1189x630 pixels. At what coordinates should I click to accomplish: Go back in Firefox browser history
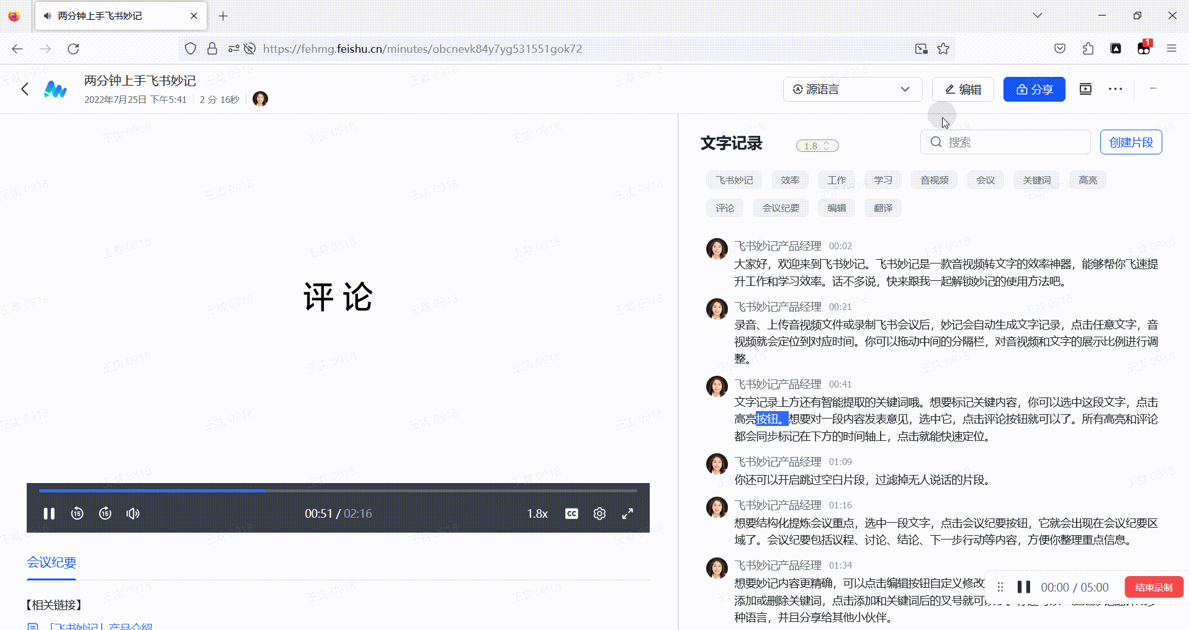(x=17, y=49)
